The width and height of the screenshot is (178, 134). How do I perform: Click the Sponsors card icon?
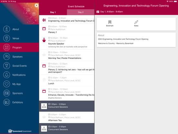tap(6, 93)
